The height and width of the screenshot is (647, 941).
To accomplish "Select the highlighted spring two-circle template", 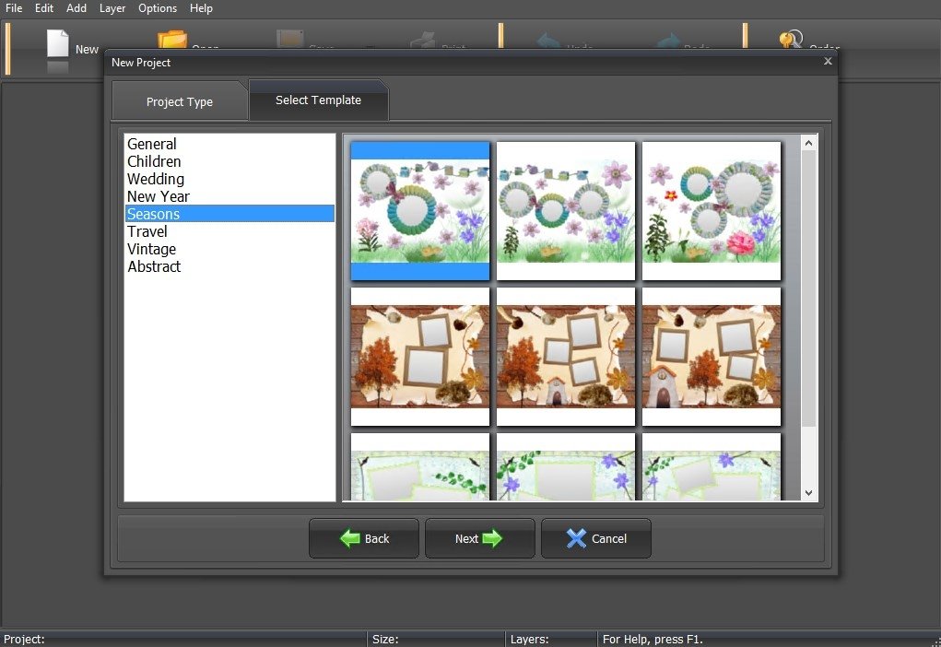I will click(x=420, y=211).
